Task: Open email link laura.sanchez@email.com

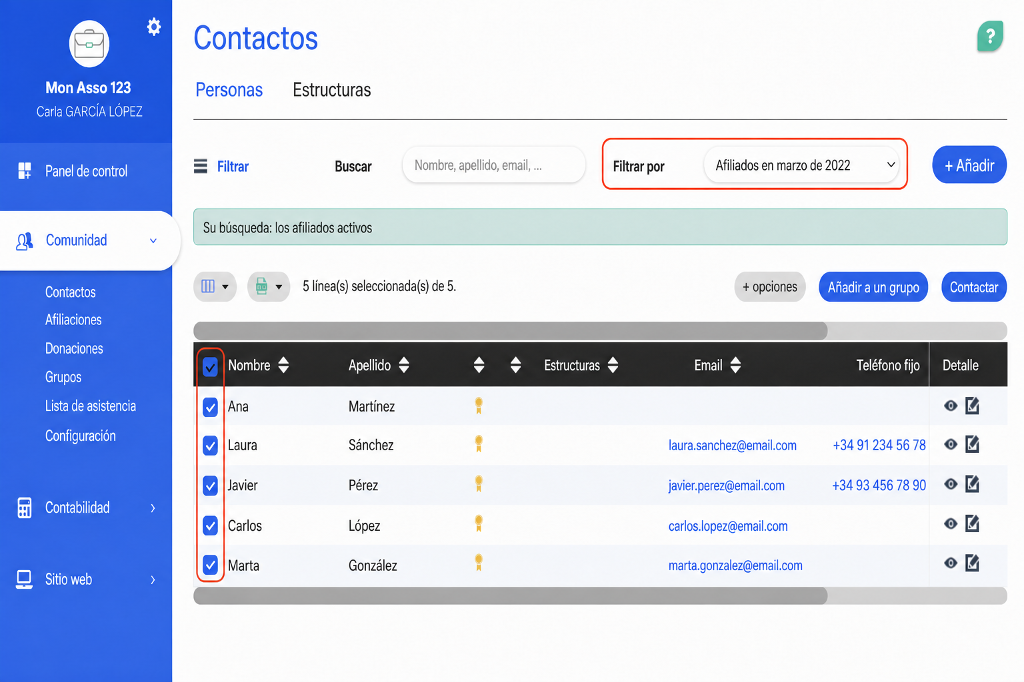Action: click(733, 446)
